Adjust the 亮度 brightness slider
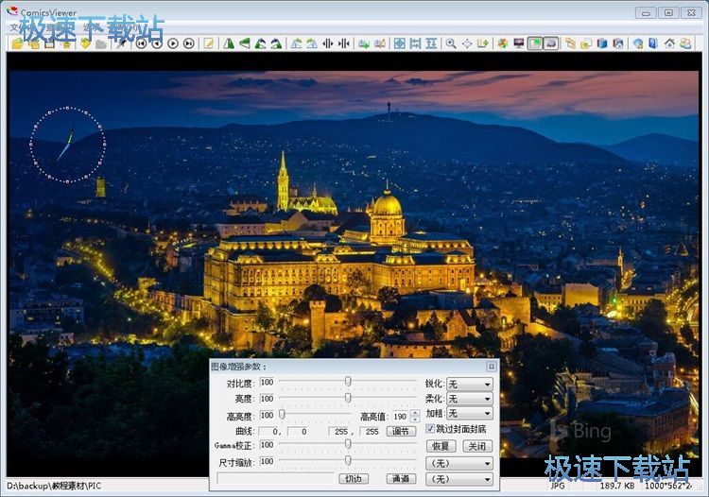 coord(347,398)
